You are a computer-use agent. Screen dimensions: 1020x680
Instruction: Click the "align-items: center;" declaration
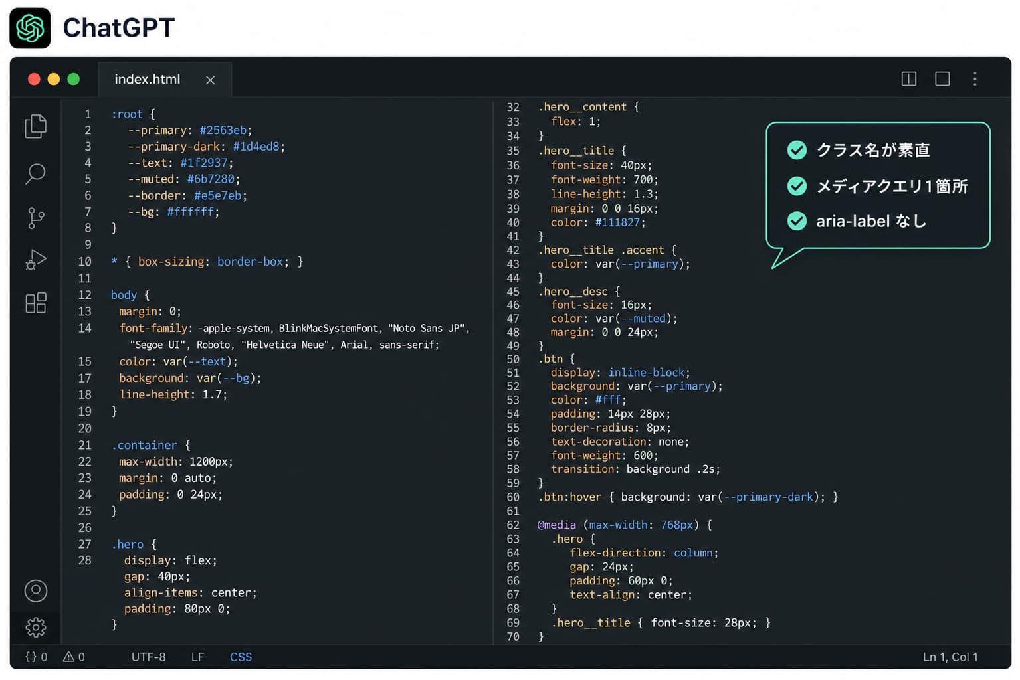coord(190,592)
